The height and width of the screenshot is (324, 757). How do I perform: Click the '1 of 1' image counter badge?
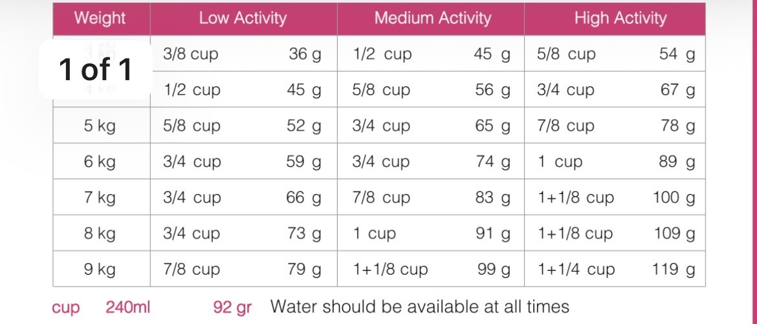coord(96,70)
